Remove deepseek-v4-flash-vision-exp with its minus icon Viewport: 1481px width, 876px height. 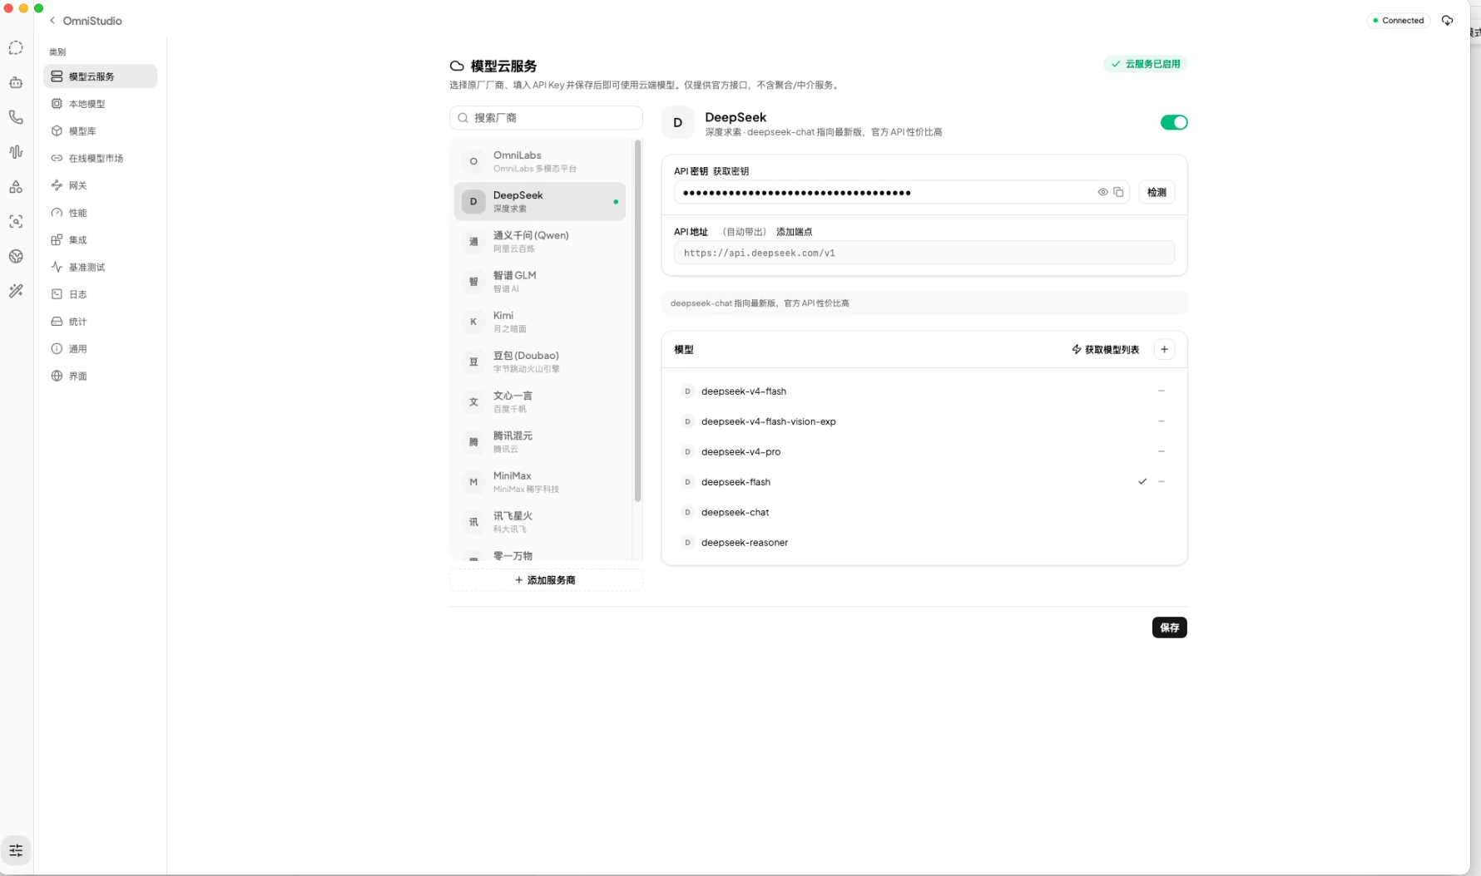1162,421
